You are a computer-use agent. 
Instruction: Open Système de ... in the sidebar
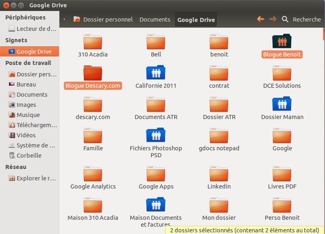(30, 145)
